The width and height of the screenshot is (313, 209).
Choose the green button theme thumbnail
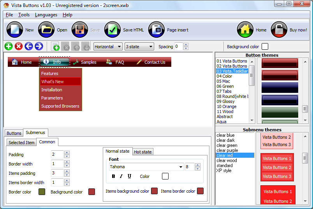(280, 112)
